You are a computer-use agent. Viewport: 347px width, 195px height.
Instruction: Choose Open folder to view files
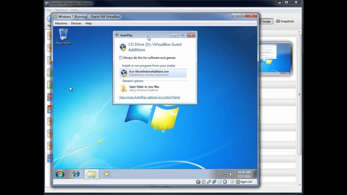click(153, 88)
